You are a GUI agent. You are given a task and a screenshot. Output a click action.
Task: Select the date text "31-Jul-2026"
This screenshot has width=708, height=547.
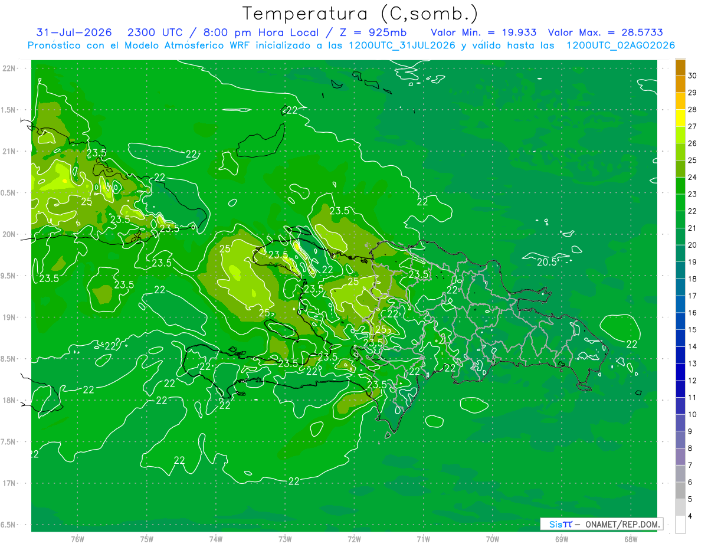tap(75, 32)
